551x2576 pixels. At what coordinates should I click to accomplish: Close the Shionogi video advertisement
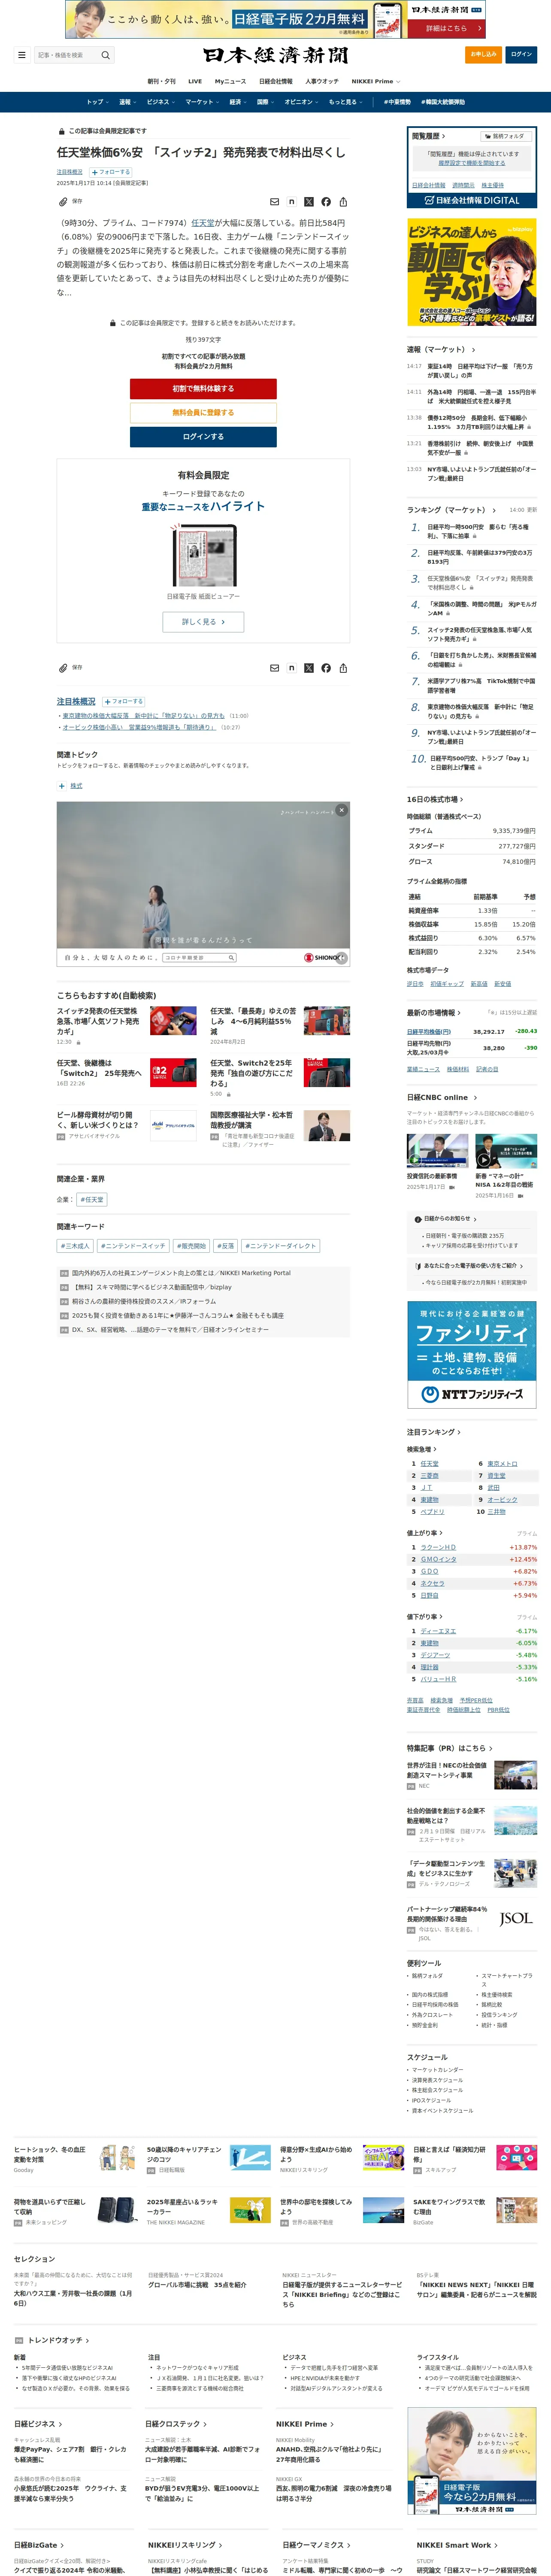[341, 810]
